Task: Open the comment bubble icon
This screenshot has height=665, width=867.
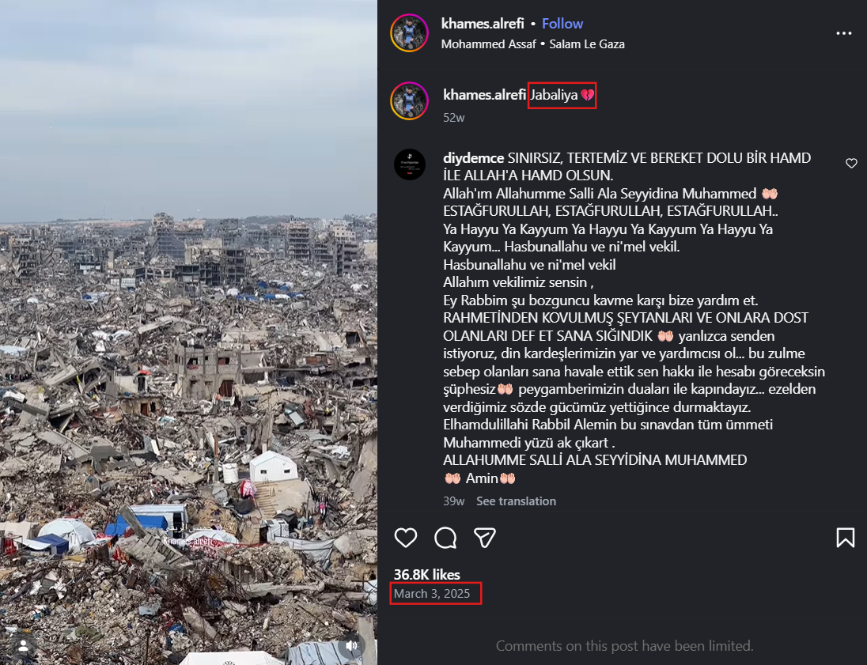Action: [445, 538]
